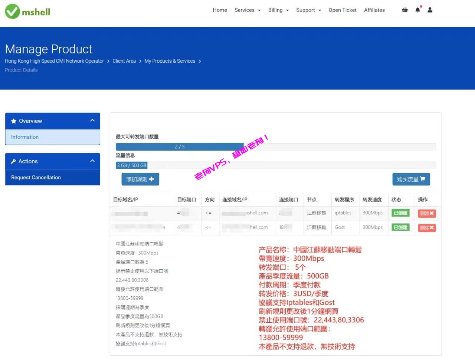Image resolution: width=475 pixels, height=362 pixels.
Task: Click 江蘇移動 node in Gost row
Action: [317, 227]
